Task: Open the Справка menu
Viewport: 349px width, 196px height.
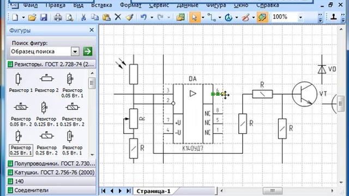Action: point(268,5)
